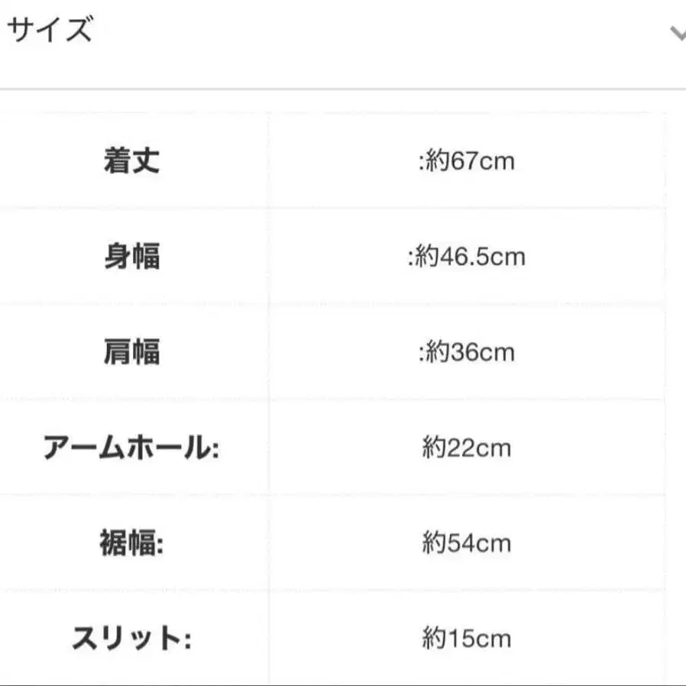
Task: Click the 約15cm slit value
Action: click(466, 639)
